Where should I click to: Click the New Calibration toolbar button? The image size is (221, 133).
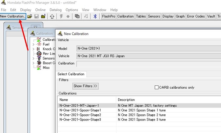click(13, 16)
